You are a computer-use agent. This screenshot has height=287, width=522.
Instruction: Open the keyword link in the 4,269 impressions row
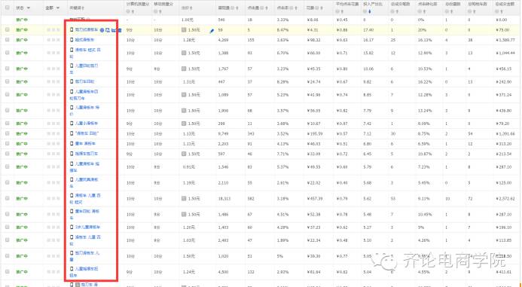pos(84,40)
